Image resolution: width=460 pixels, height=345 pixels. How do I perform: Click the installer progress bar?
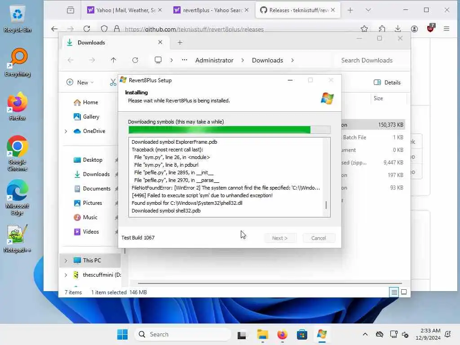[x=230, y=130]
